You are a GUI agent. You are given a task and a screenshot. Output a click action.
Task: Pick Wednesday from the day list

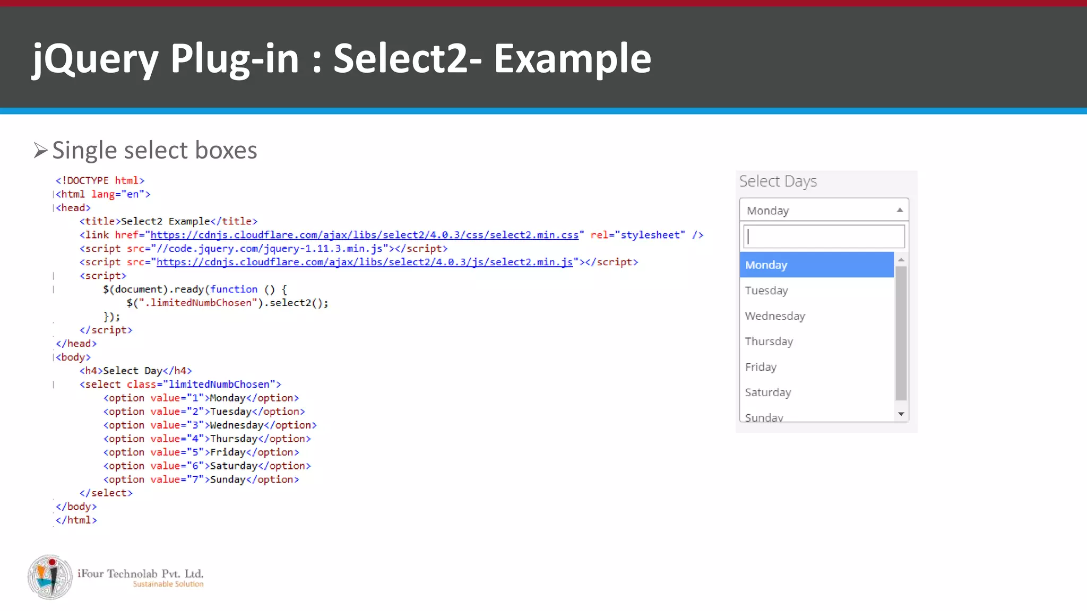coord(816,316)
